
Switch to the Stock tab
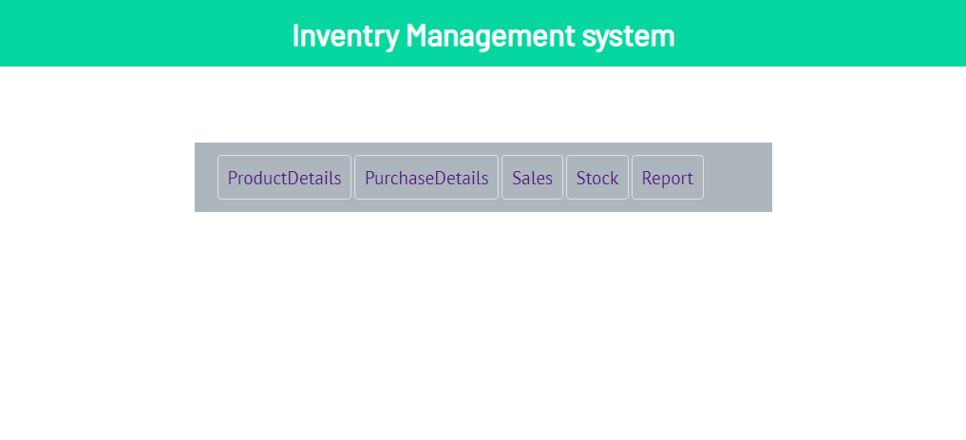coord(597,178)
